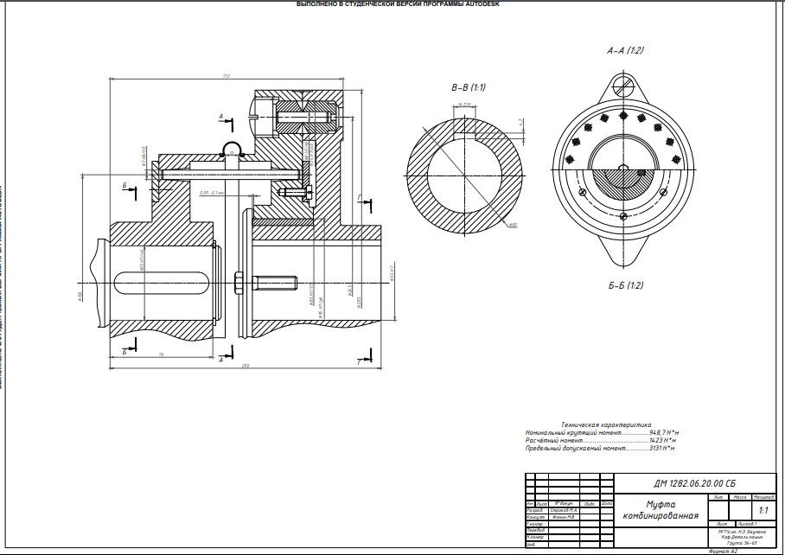Click the Б-Б (1:2) section label
This screenshot has width=785, height=555.
[626, 285]
